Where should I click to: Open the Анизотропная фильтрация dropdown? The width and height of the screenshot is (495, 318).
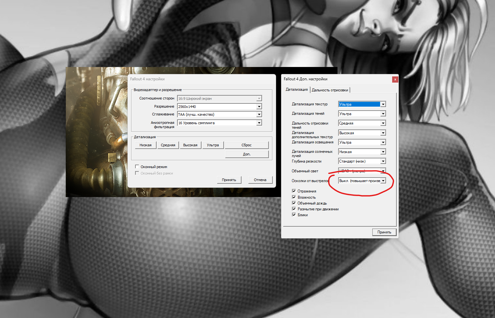coord(259,123)
